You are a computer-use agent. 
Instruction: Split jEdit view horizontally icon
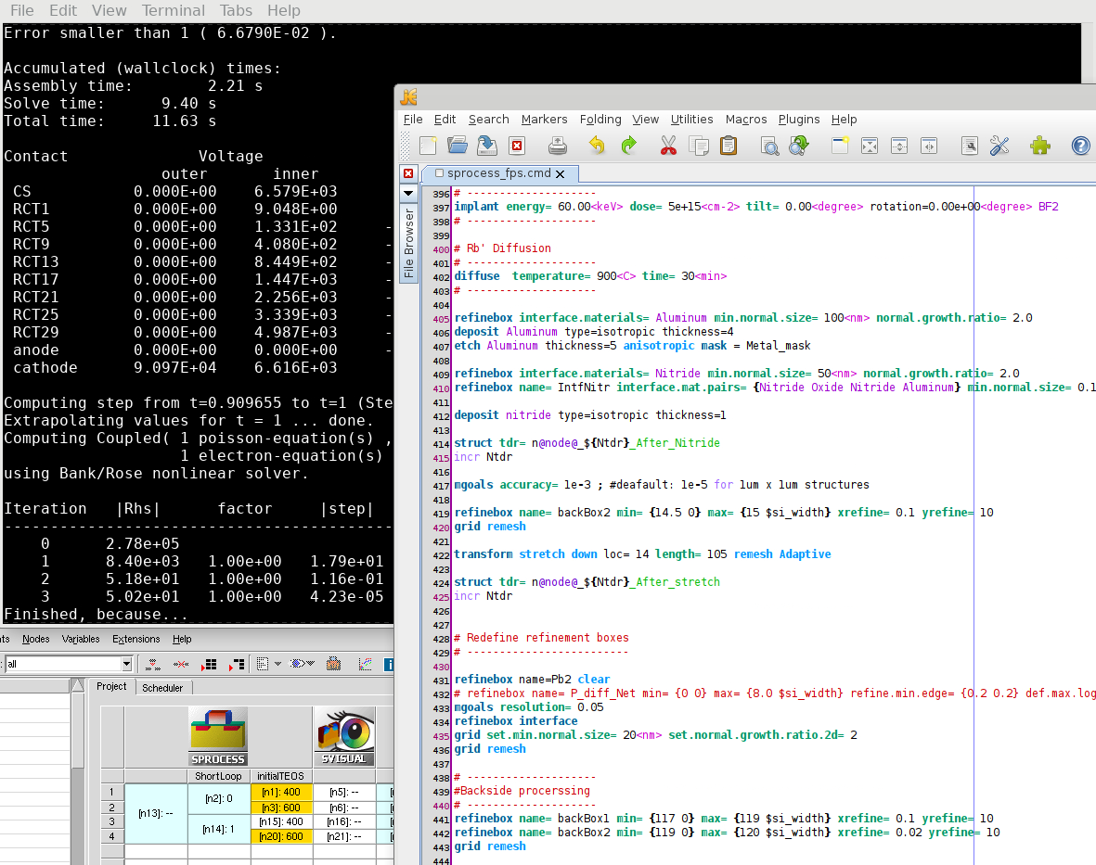[x=899, y=146]
